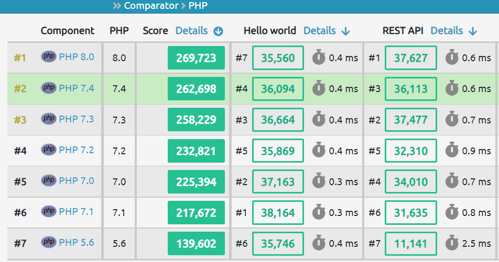Click the REST API value 31,635
Viewport: 499px width, 262px height.
point(411,212)
